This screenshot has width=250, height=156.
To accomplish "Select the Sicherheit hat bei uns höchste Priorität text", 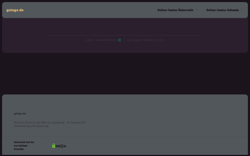I will click(x=24, y=146).
